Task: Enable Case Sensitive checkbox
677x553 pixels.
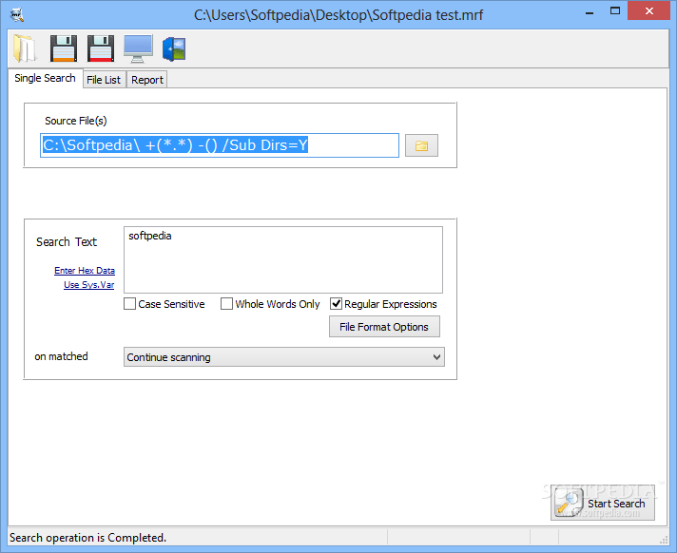Action: 129,304
